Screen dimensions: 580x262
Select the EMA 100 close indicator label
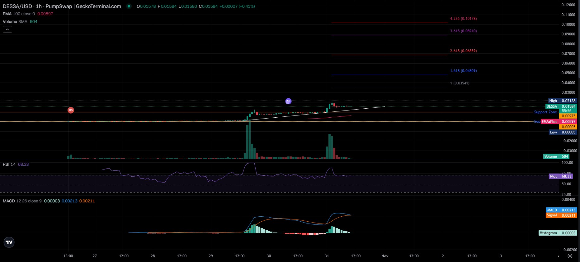(19, 14)
